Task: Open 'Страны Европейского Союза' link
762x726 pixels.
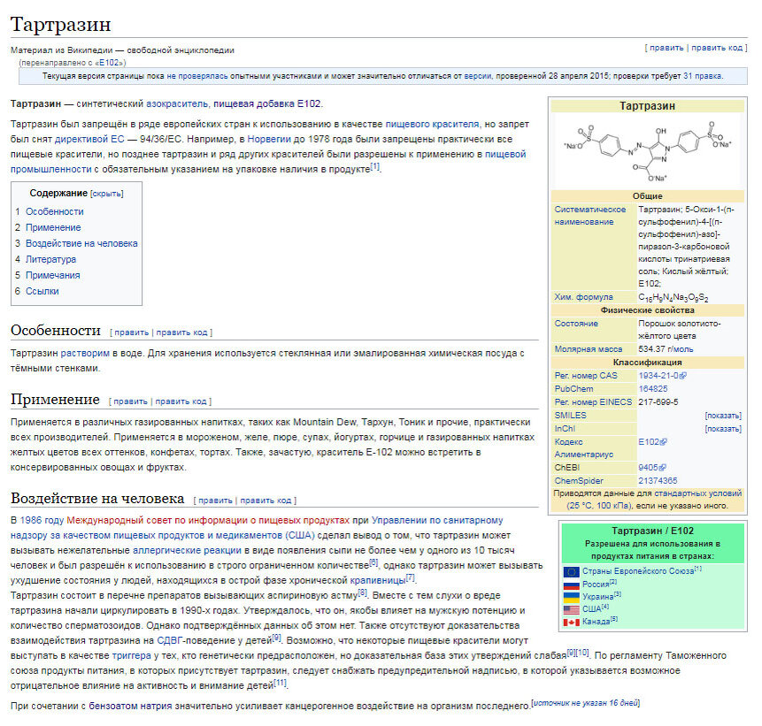Action: coord(638,571)
